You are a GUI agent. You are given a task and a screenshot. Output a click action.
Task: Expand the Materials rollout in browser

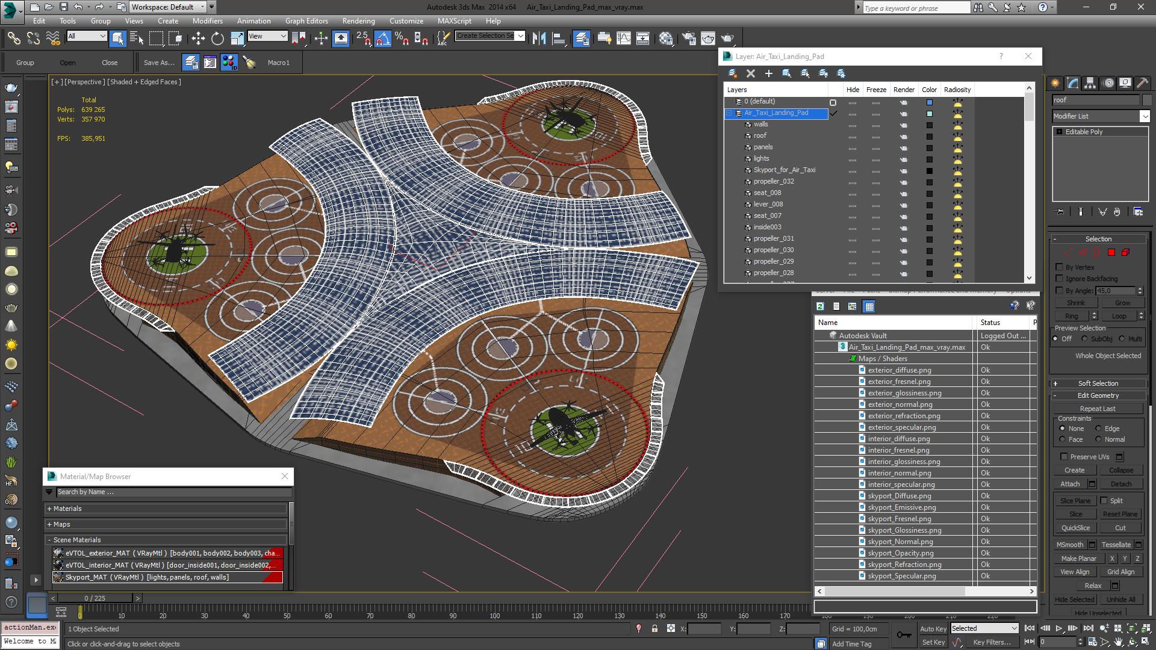pyautogui.click(x=67, y=509)
